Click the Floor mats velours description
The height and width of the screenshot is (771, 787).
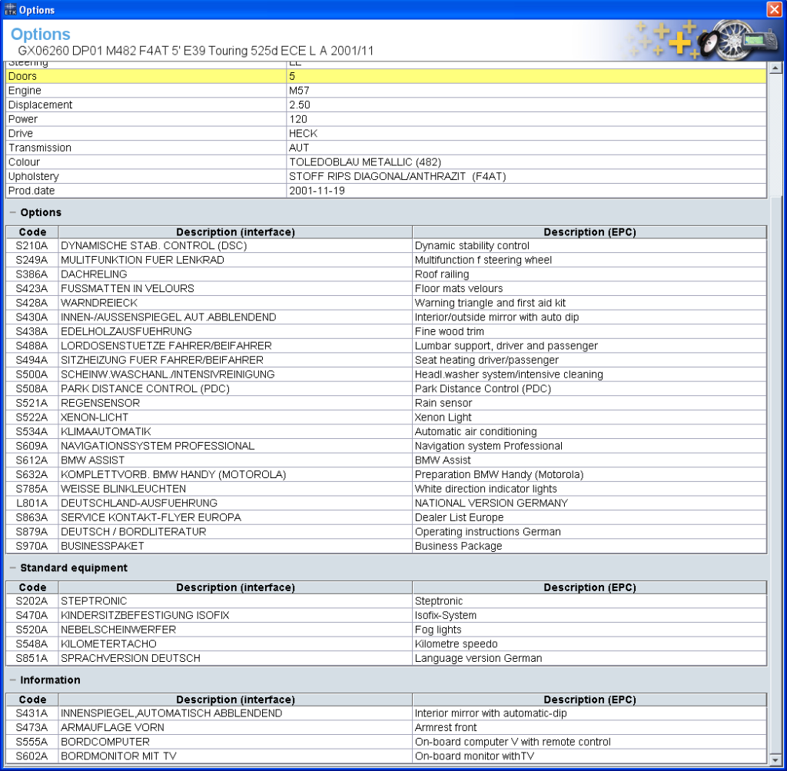[459, 288]
